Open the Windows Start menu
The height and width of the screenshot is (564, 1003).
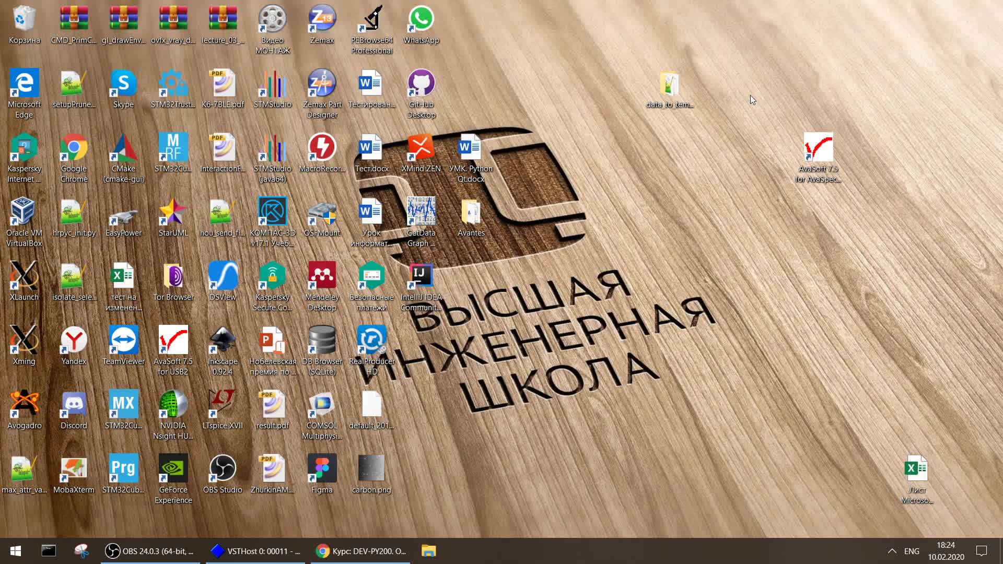click(x=16, y=551)
